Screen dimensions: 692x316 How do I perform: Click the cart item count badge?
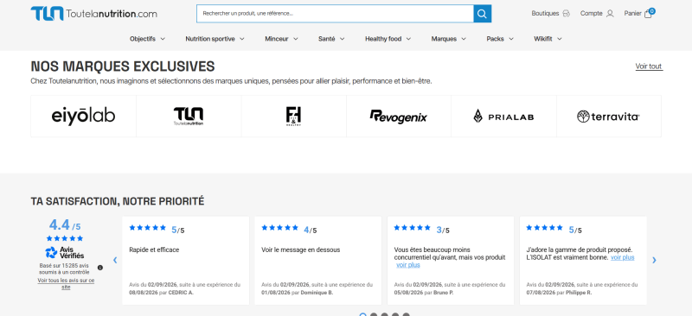click(x=652, y=10)
